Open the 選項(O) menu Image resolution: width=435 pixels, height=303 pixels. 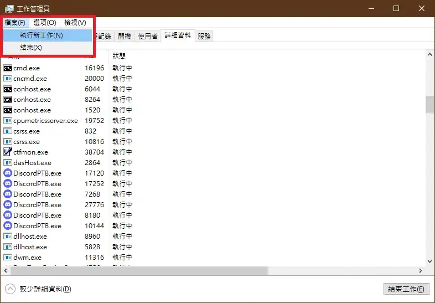click(45, 23)
